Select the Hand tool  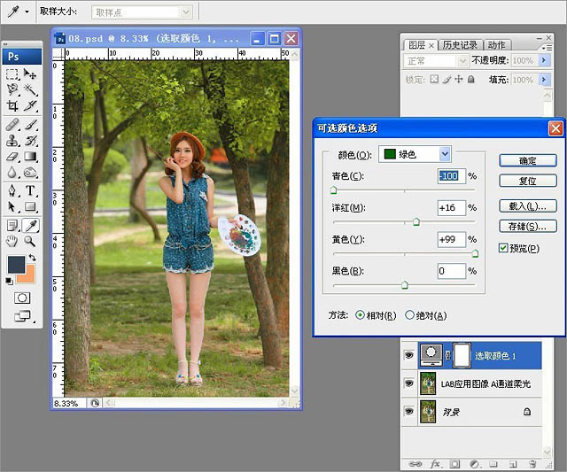(12, 241)
